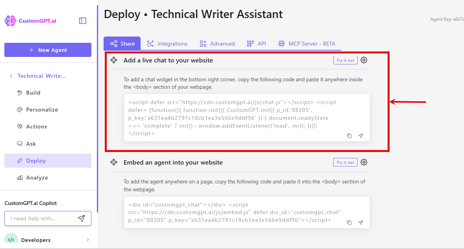464x249 pixels.
Task: Create a New Agent
Action: pos(48,50)
